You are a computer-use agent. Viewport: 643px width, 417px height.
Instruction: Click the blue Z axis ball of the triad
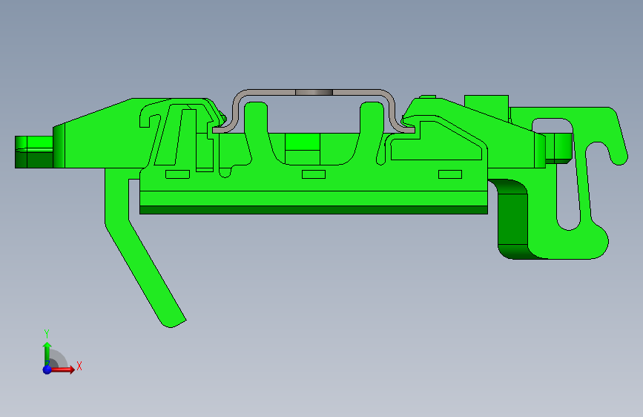click(x=47, y=370)
